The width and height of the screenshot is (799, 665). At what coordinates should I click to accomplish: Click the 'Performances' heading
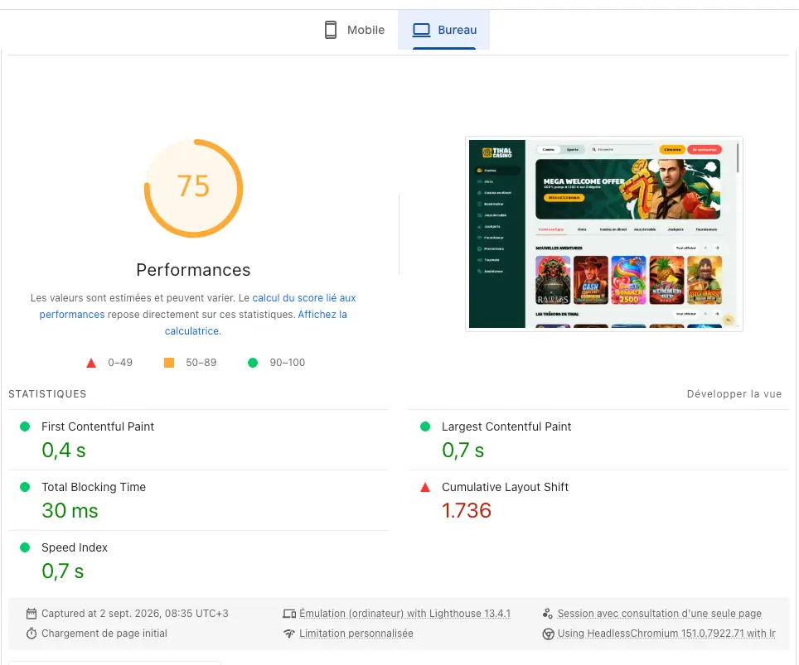click(x=194, y=270)
